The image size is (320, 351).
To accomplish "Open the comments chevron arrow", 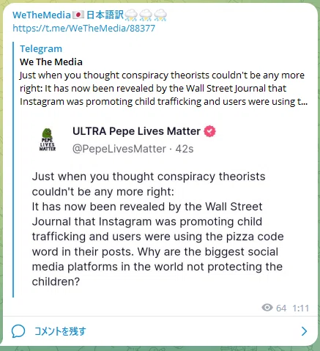I will tap(304, 331).
